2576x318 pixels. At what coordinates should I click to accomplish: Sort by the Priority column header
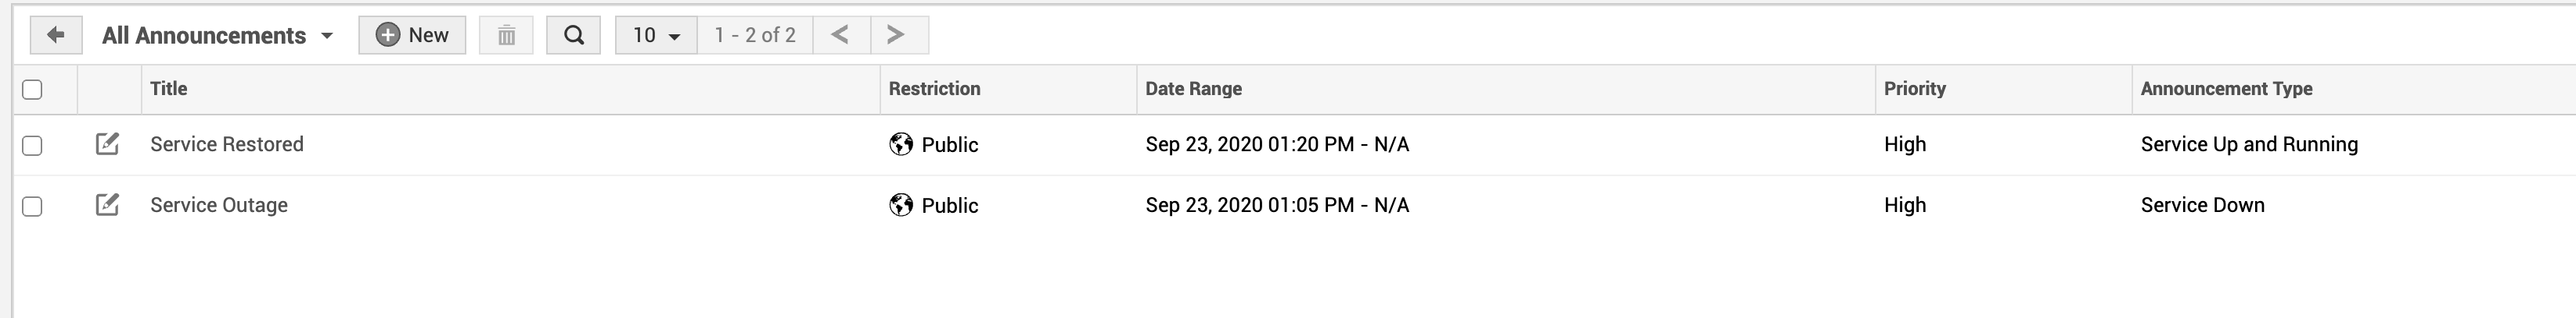[1914, 89]
